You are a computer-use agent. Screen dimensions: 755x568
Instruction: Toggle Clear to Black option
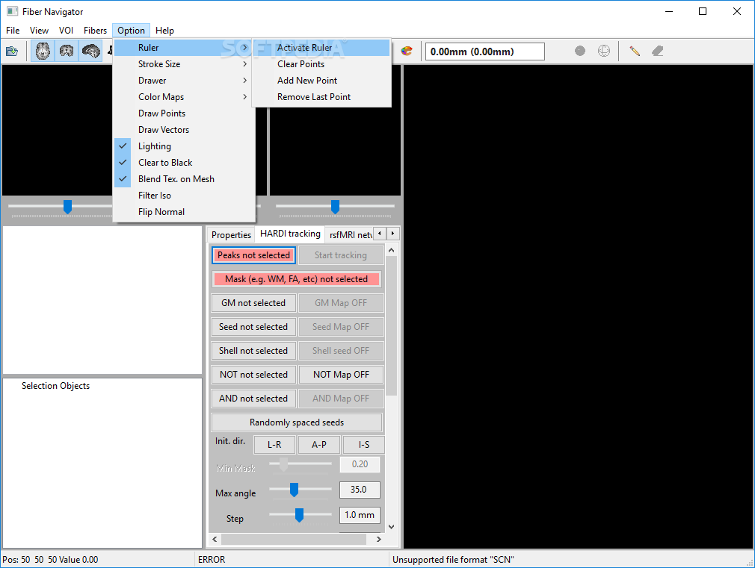click(x=184, y=163)
